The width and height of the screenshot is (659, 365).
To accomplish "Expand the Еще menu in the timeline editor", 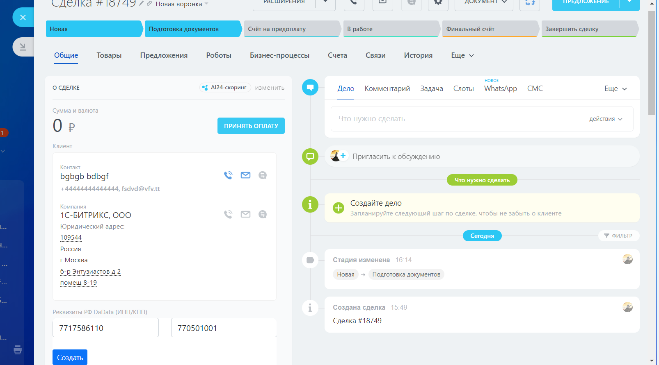I will click(x=616, y=88).
